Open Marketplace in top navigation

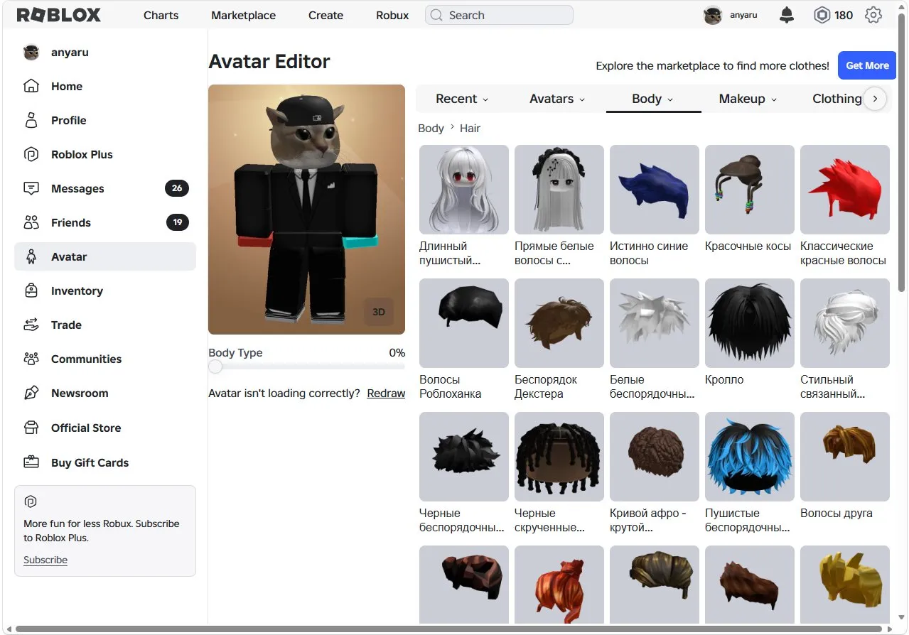pos(243,15)
